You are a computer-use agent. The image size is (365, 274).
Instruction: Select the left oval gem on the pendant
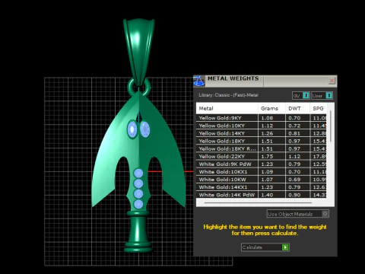[x=132, y=129]
